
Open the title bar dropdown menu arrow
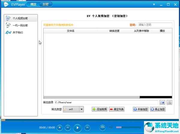(154, 5)
